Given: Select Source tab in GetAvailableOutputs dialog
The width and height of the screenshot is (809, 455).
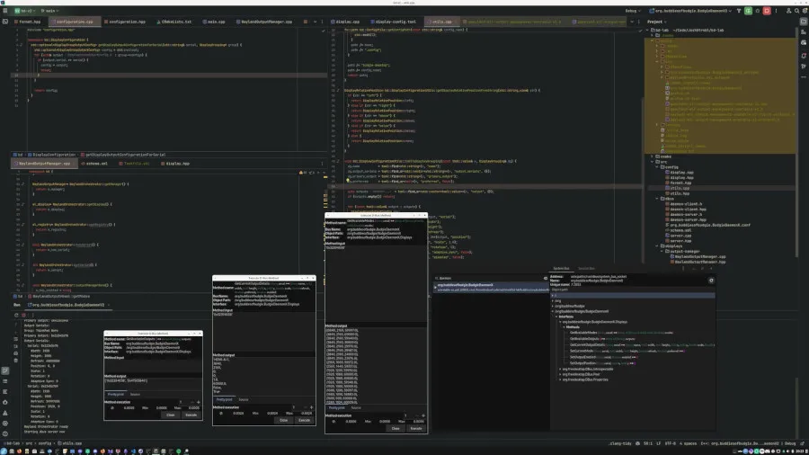Looking at the screenshot, I should (x=135, y=395).
